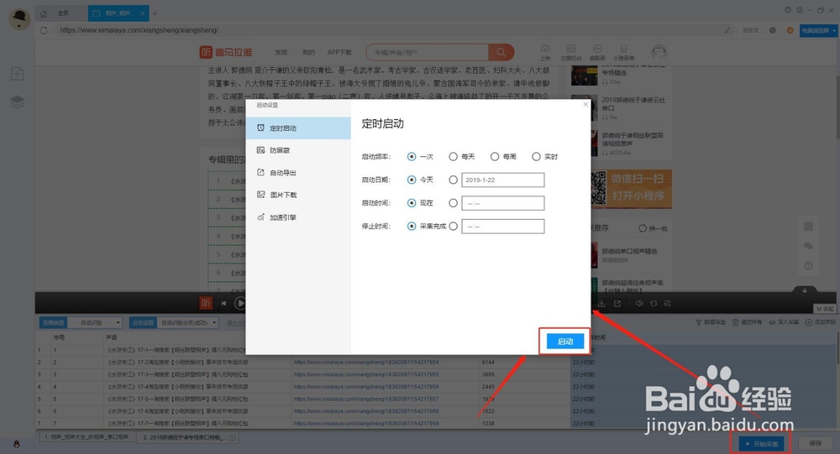Click the 深入采集 link icon
Viewport: 840px width, 454px height.
[772, 322]
